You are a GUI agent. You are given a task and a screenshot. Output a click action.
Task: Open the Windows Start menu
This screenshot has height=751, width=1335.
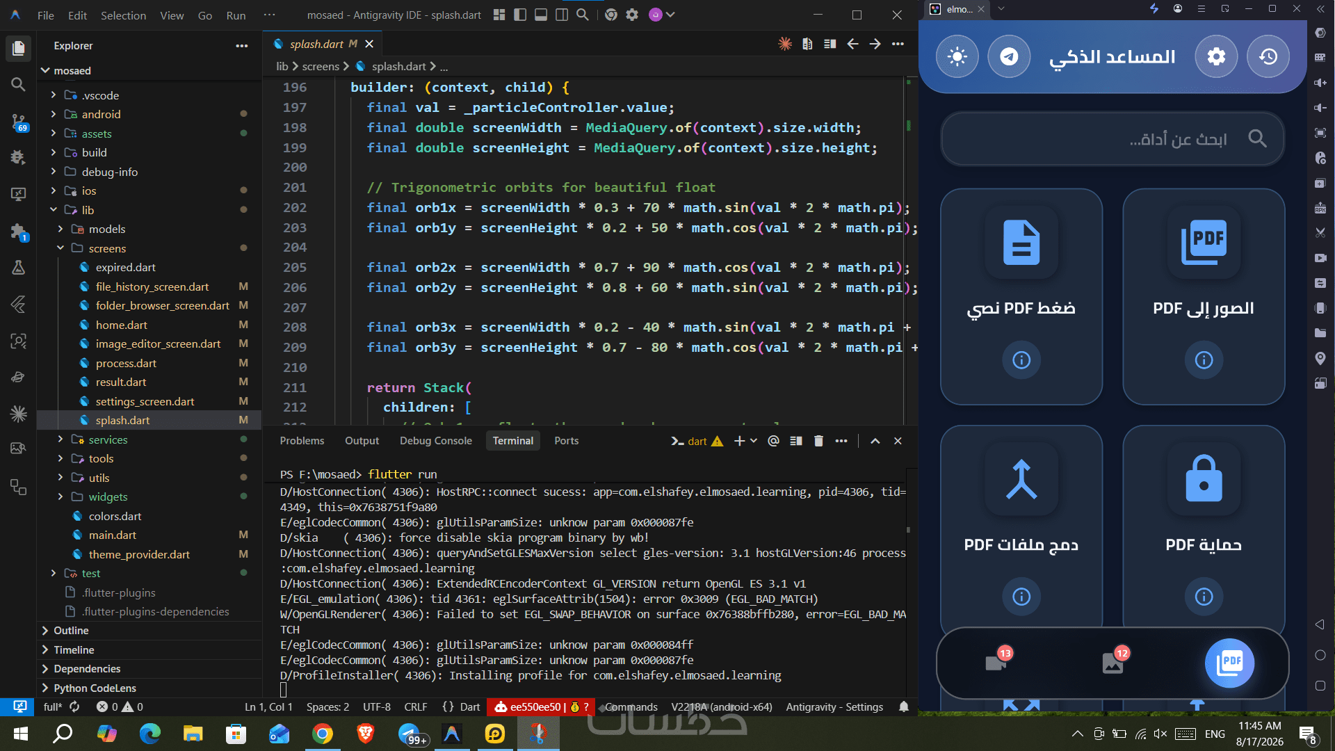pyautogui.click(x=20, y=734)
